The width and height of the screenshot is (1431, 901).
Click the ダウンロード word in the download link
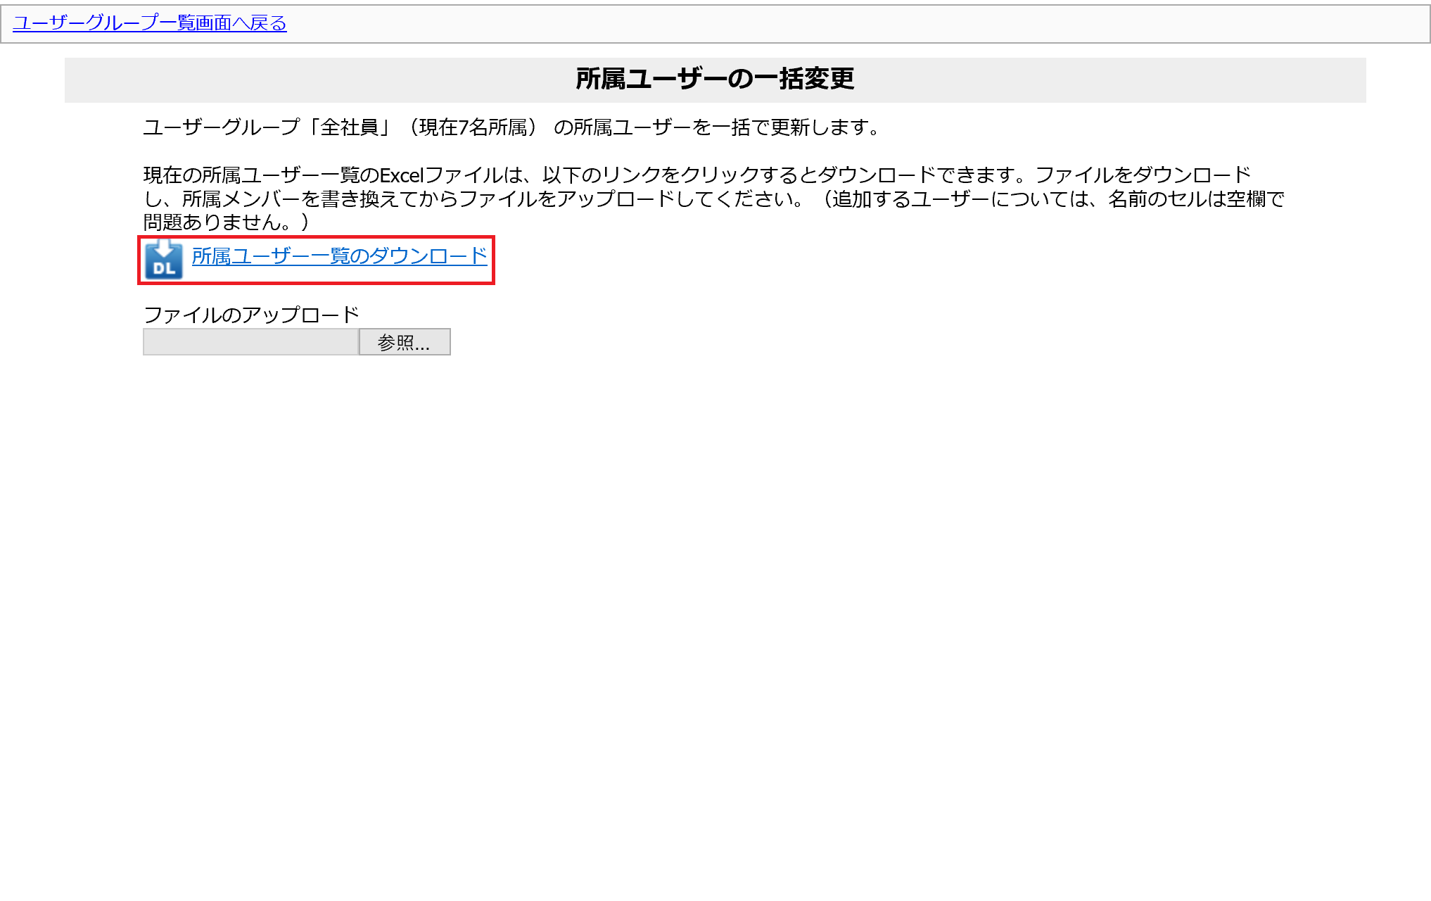coord(428,256)
